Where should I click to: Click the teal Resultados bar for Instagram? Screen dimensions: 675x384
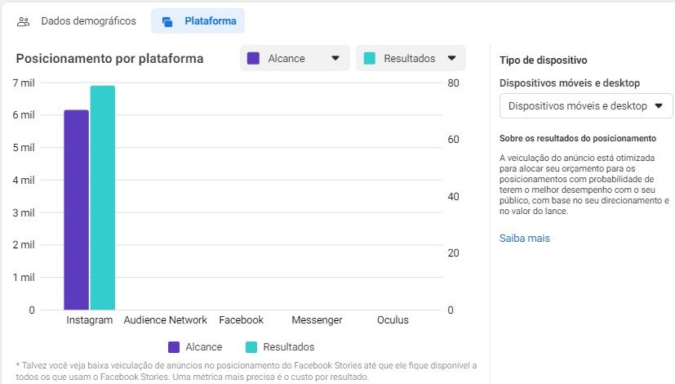coord(103,198)
